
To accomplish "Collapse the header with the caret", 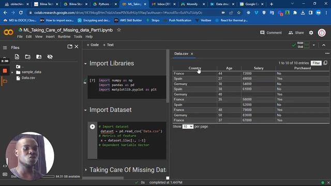I will coord(324,45).
